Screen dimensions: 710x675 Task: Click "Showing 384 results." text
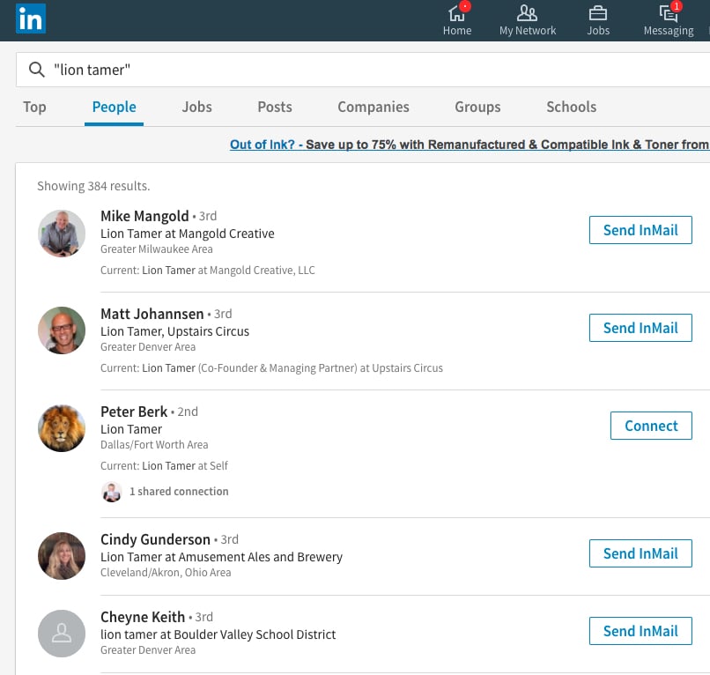[x=93, y=186]
